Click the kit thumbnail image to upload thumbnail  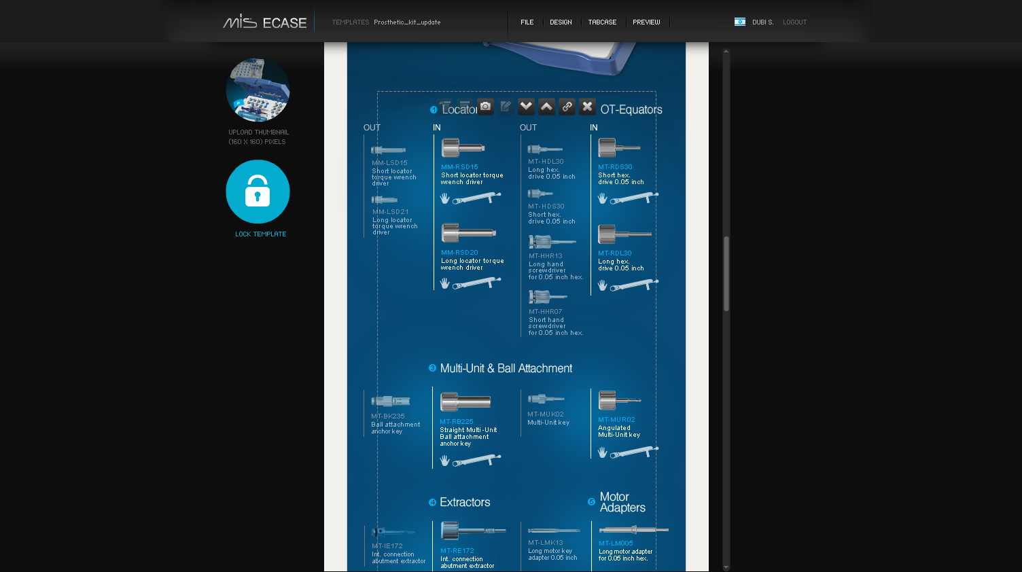click(258, 90)
